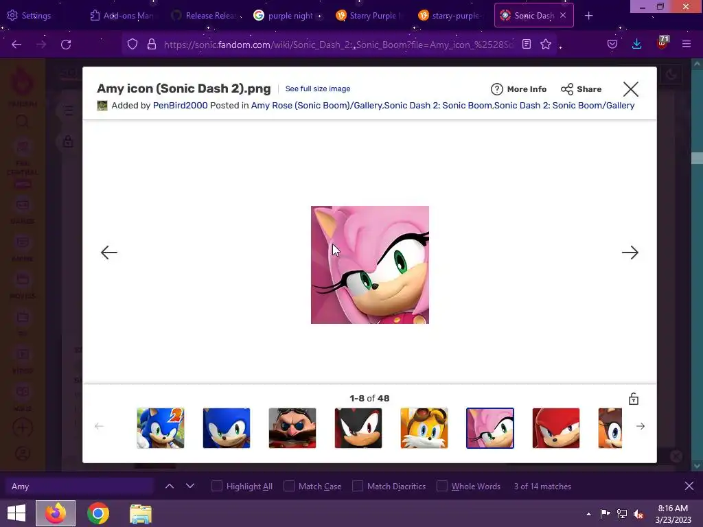The height and width of the screenshot is (527, 703).
Task: Open the taskbar clock showing 8:16 AM
Action: click(673, 514)
